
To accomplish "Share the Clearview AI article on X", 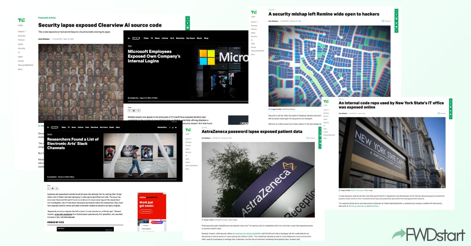I will tap(188, 18).
